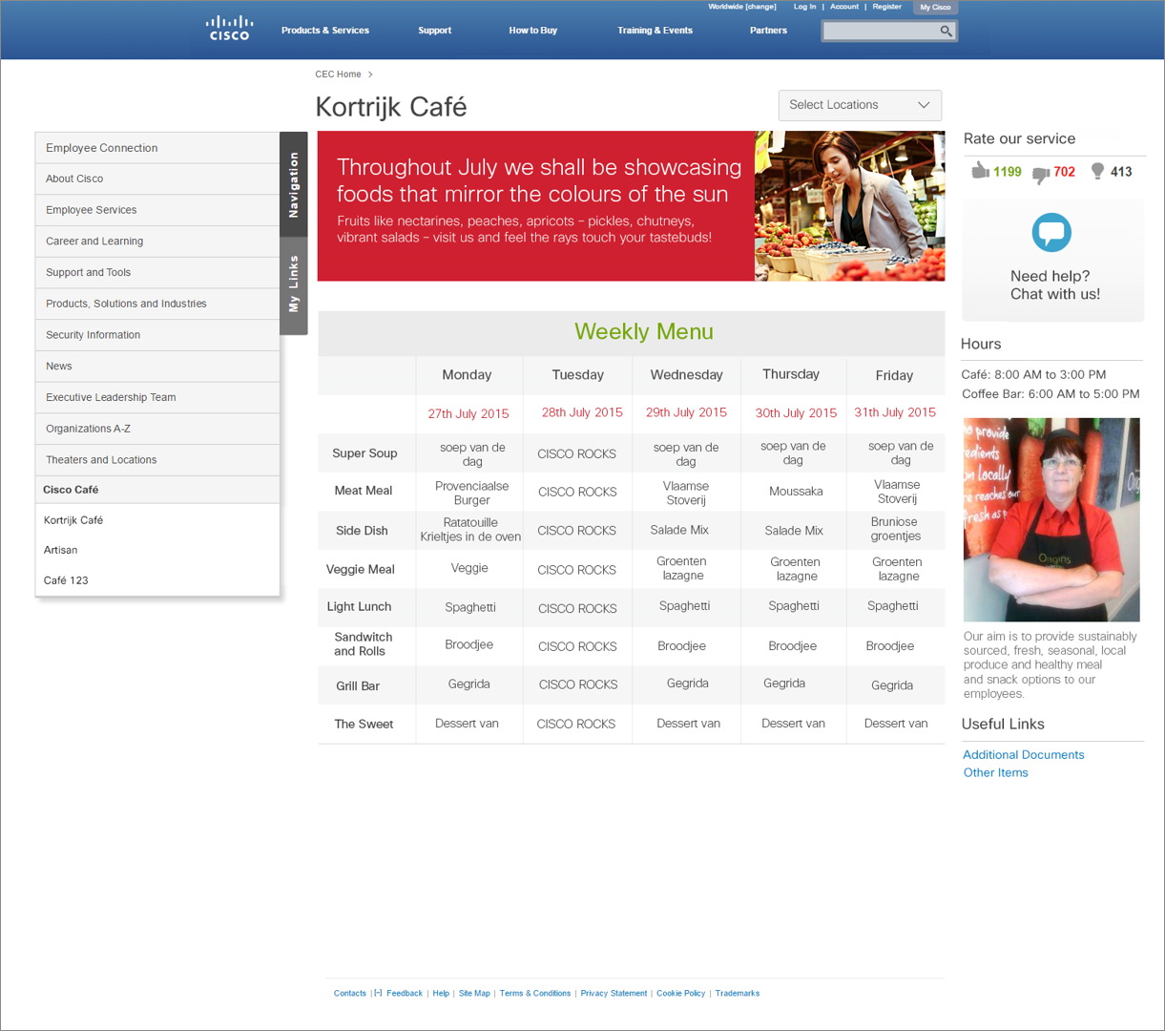Click the My Cisco tab

(x=935, y=8)
